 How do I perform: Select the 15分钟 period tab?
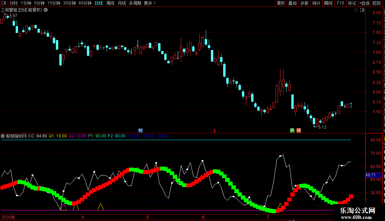tap(54, 3)
